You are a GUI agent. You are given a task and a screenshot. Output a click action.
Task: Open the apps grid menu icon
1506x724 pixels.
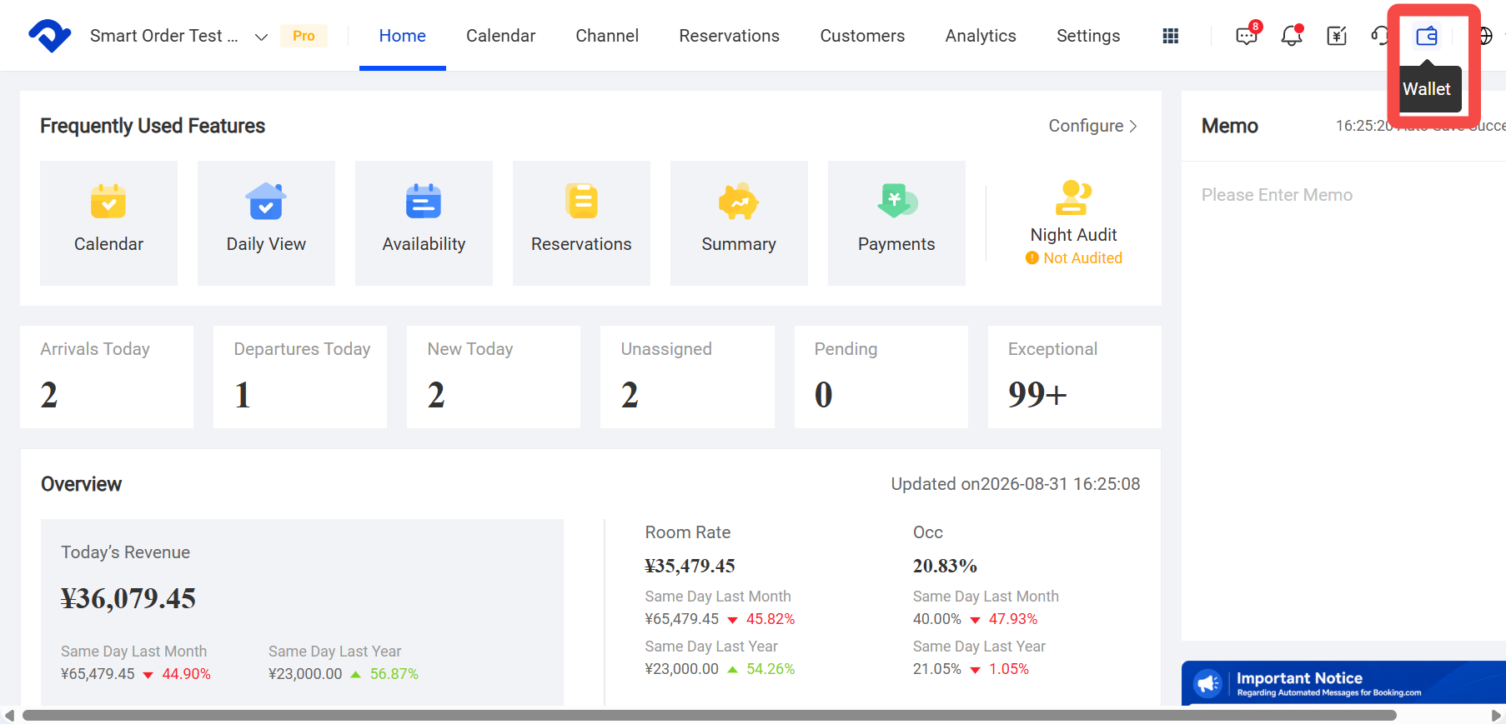coord(1171,36)
